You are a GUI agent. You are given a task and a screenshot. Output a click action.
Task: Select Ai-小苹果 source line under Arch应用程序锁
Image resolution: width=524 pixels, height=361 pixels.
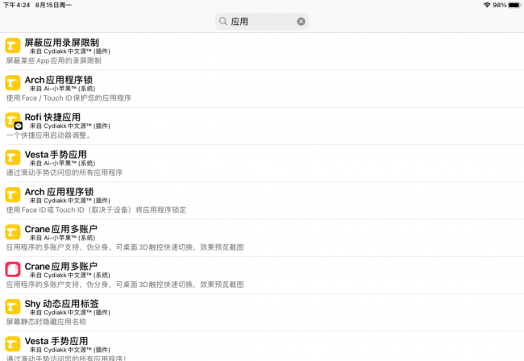(x=62, y=89)
